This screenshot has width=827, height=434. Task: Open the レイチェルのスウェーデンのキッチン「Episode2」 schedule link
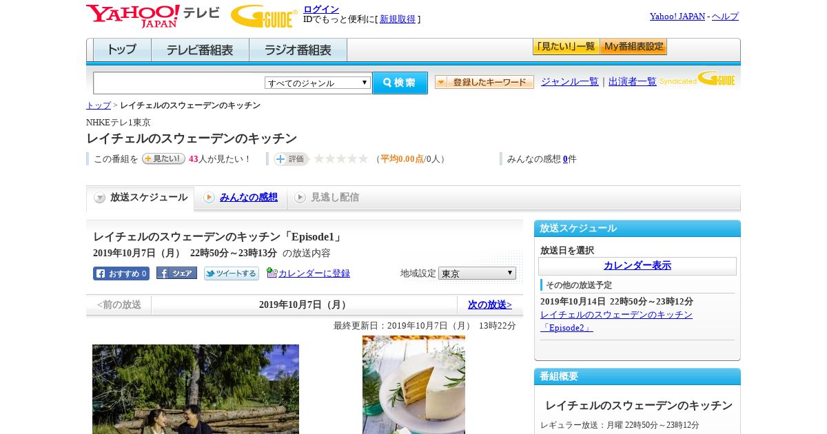616,321
